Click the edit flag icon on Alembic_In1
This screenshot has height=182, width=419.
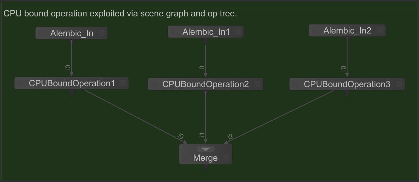174,31
